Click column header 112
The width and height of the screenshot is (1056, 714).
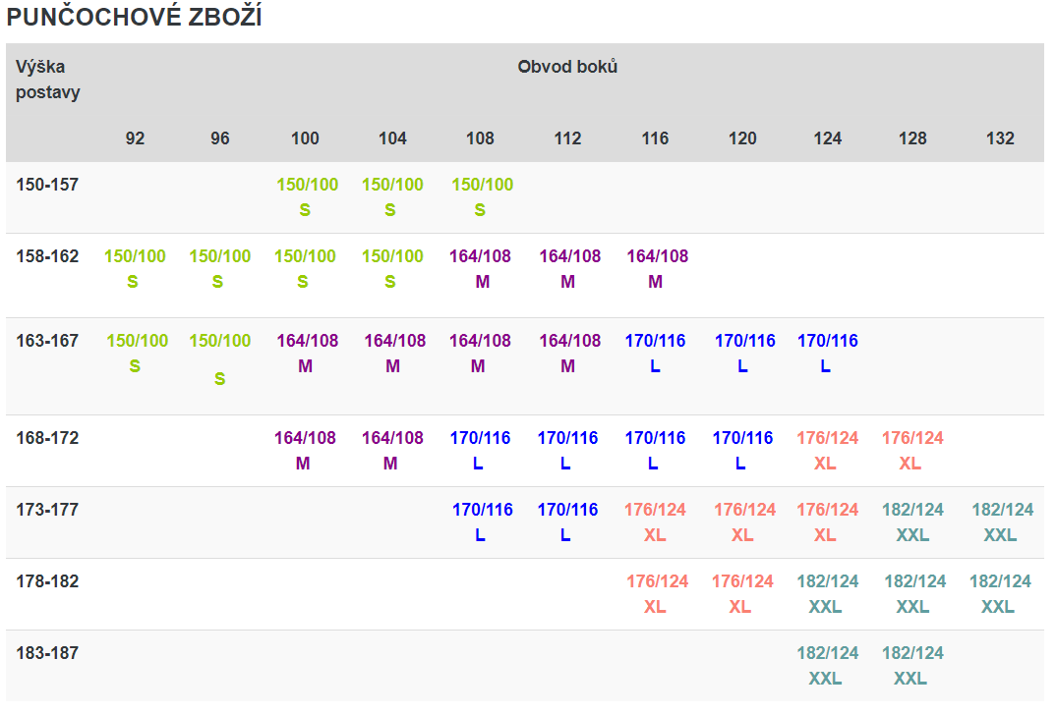coord(567,138)
